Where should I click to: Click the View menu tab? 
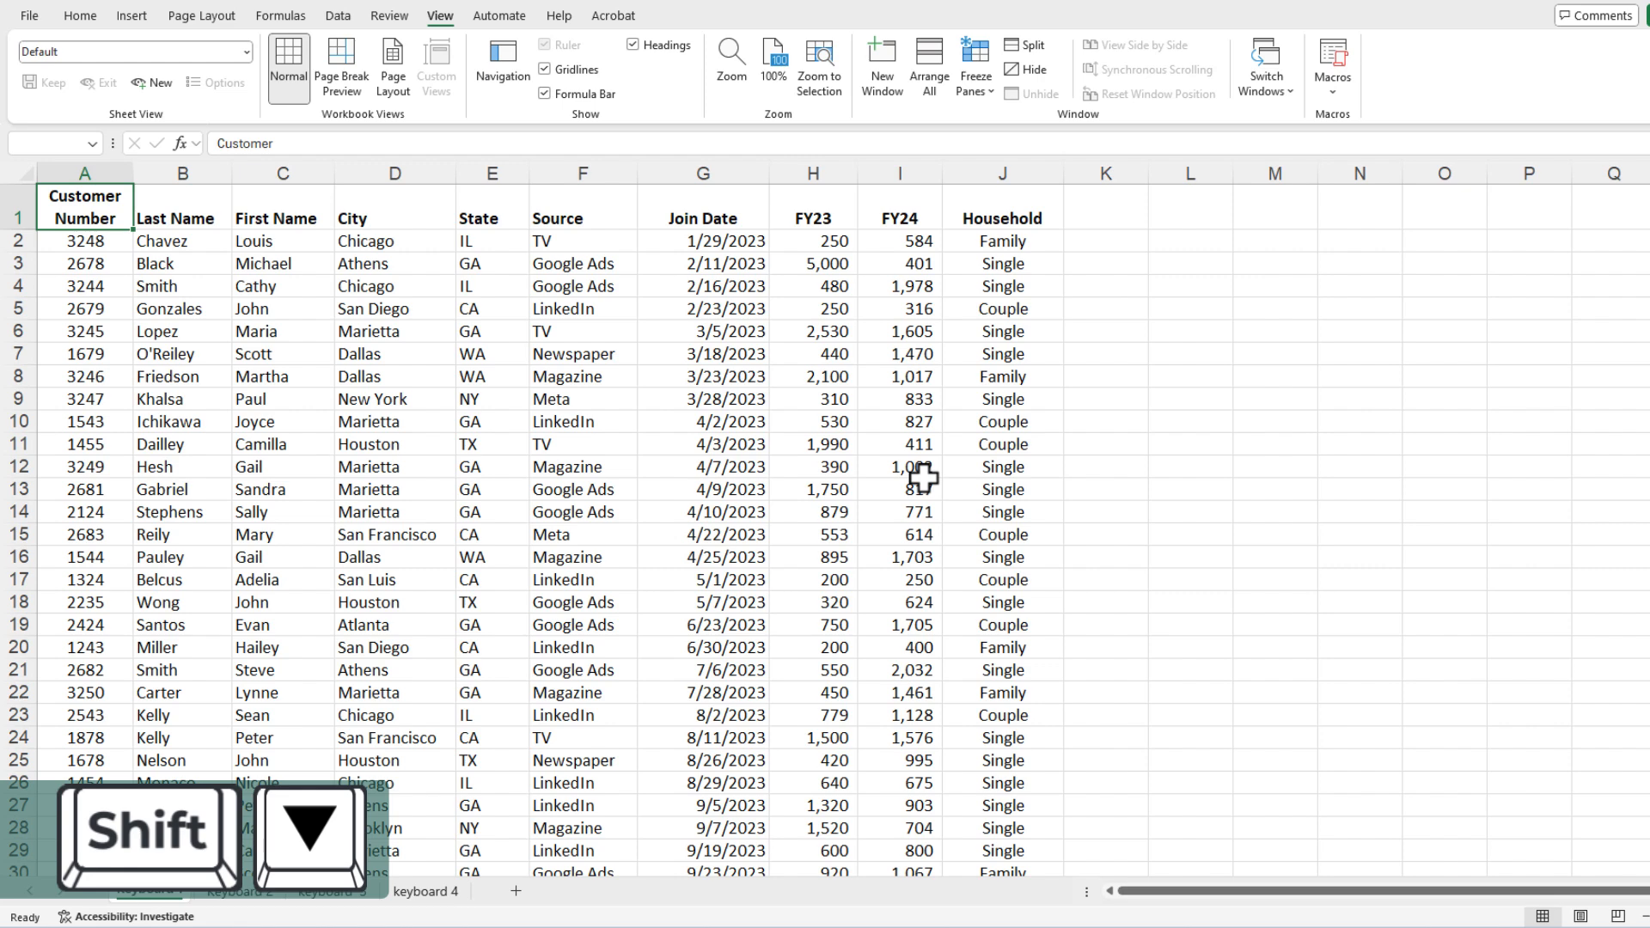tap(442, 15)
